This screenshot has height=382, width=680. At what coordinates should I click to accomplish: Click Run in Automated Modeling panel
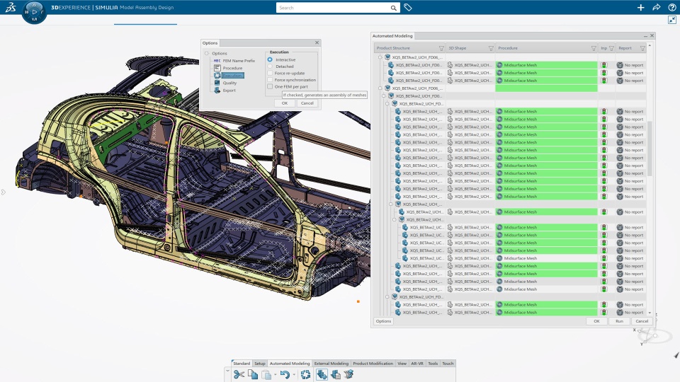(619, 321)
